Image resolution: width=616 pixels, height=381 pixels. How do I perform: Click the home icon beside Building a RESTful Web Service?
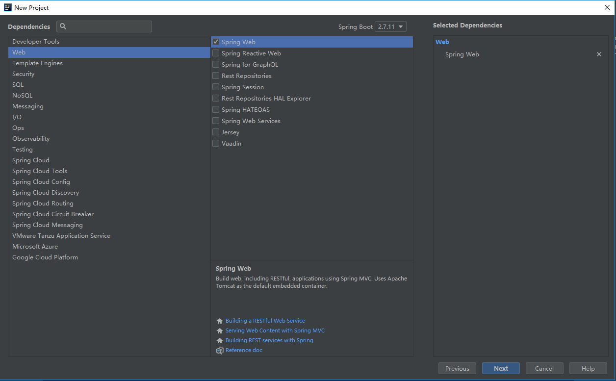pos(220,321)
